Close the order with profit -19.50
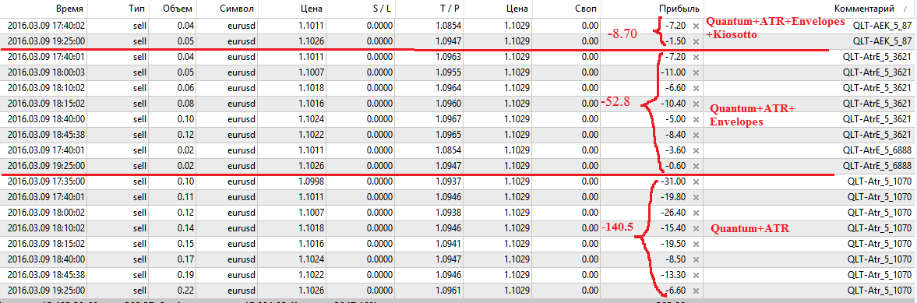The height and width of the screenshot is (303, 917). tap(696, 243)
